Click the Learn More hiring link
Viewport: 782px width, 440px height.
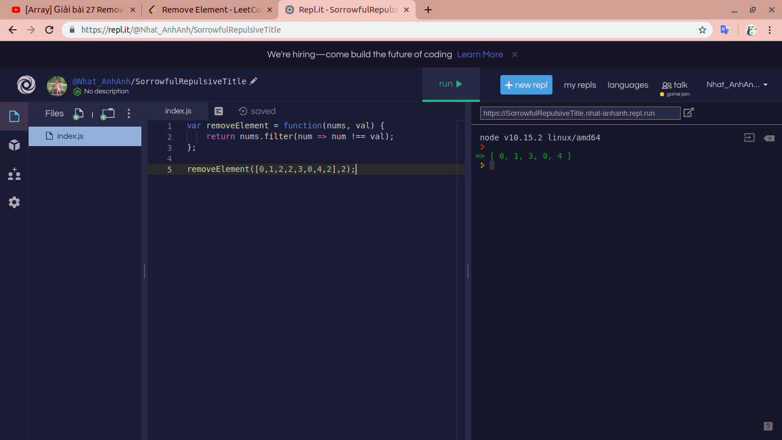coord(480,54)
